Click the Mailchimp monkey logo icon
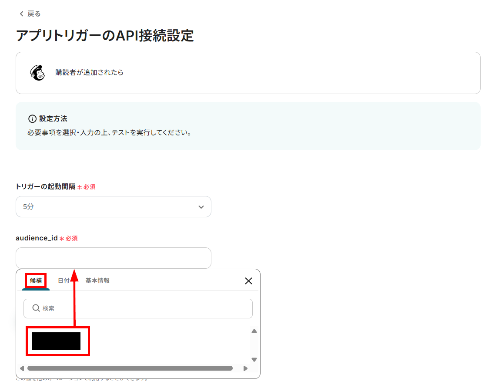The image size is (495, 385). 37,73
